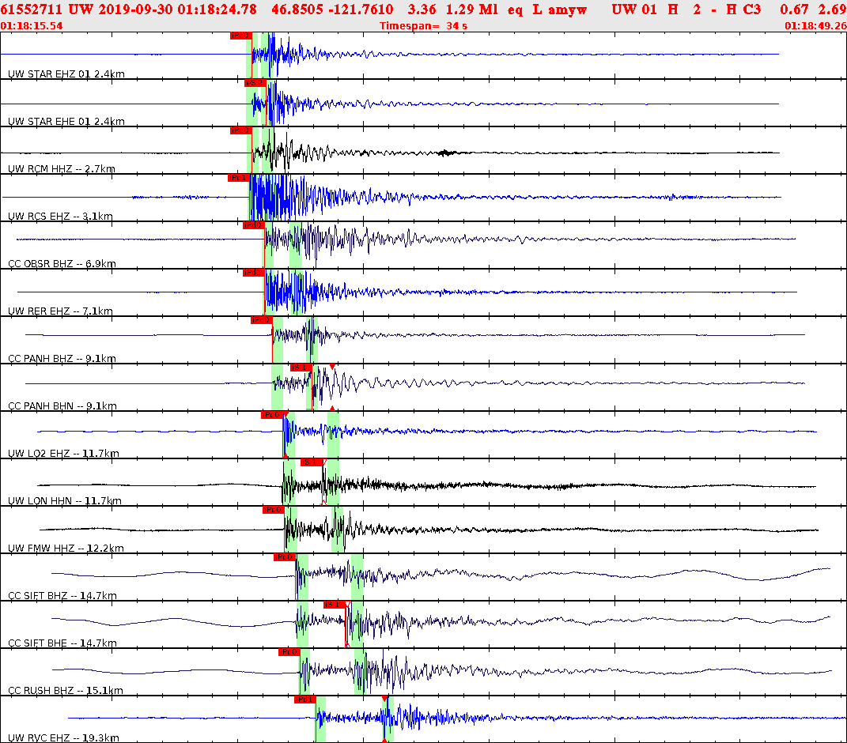This screenshot has width=847, height=743.
Task: Select the red triangle marker on PANH BHN
Action: (331, 365)
